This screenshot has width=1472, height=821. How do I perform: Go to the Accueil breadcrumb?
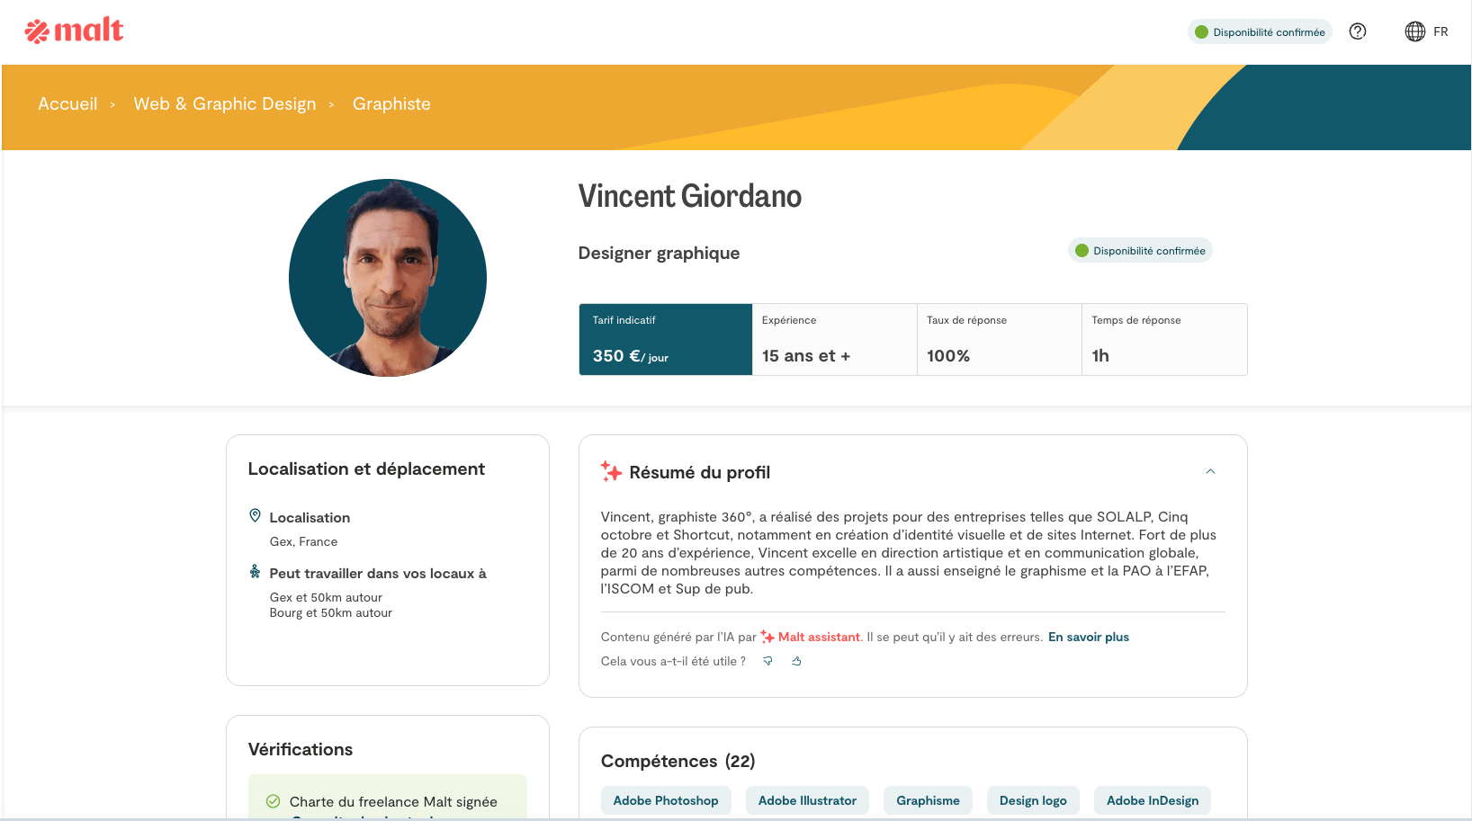(x=67, y=104)
